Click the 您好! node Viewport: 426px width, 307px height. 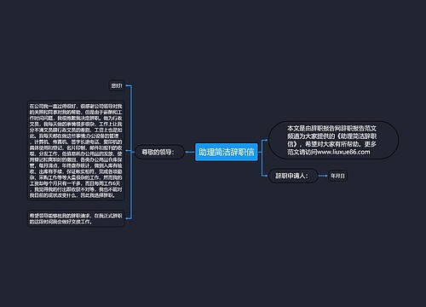117,85
